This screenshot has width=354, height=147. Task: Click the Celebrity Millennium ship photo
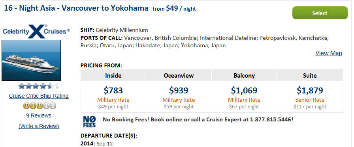pyautogui.click(x=31, y=60)
